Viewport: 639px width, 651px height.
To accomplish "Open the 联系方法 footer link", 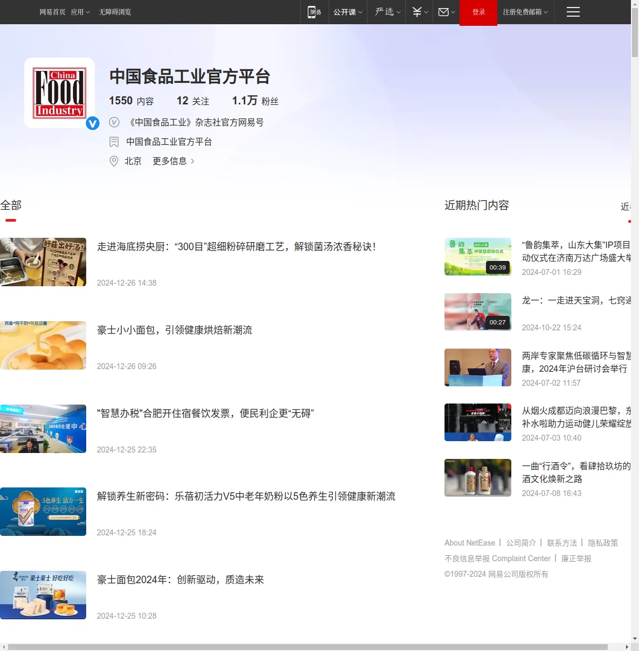I will (x=562, y=543).
